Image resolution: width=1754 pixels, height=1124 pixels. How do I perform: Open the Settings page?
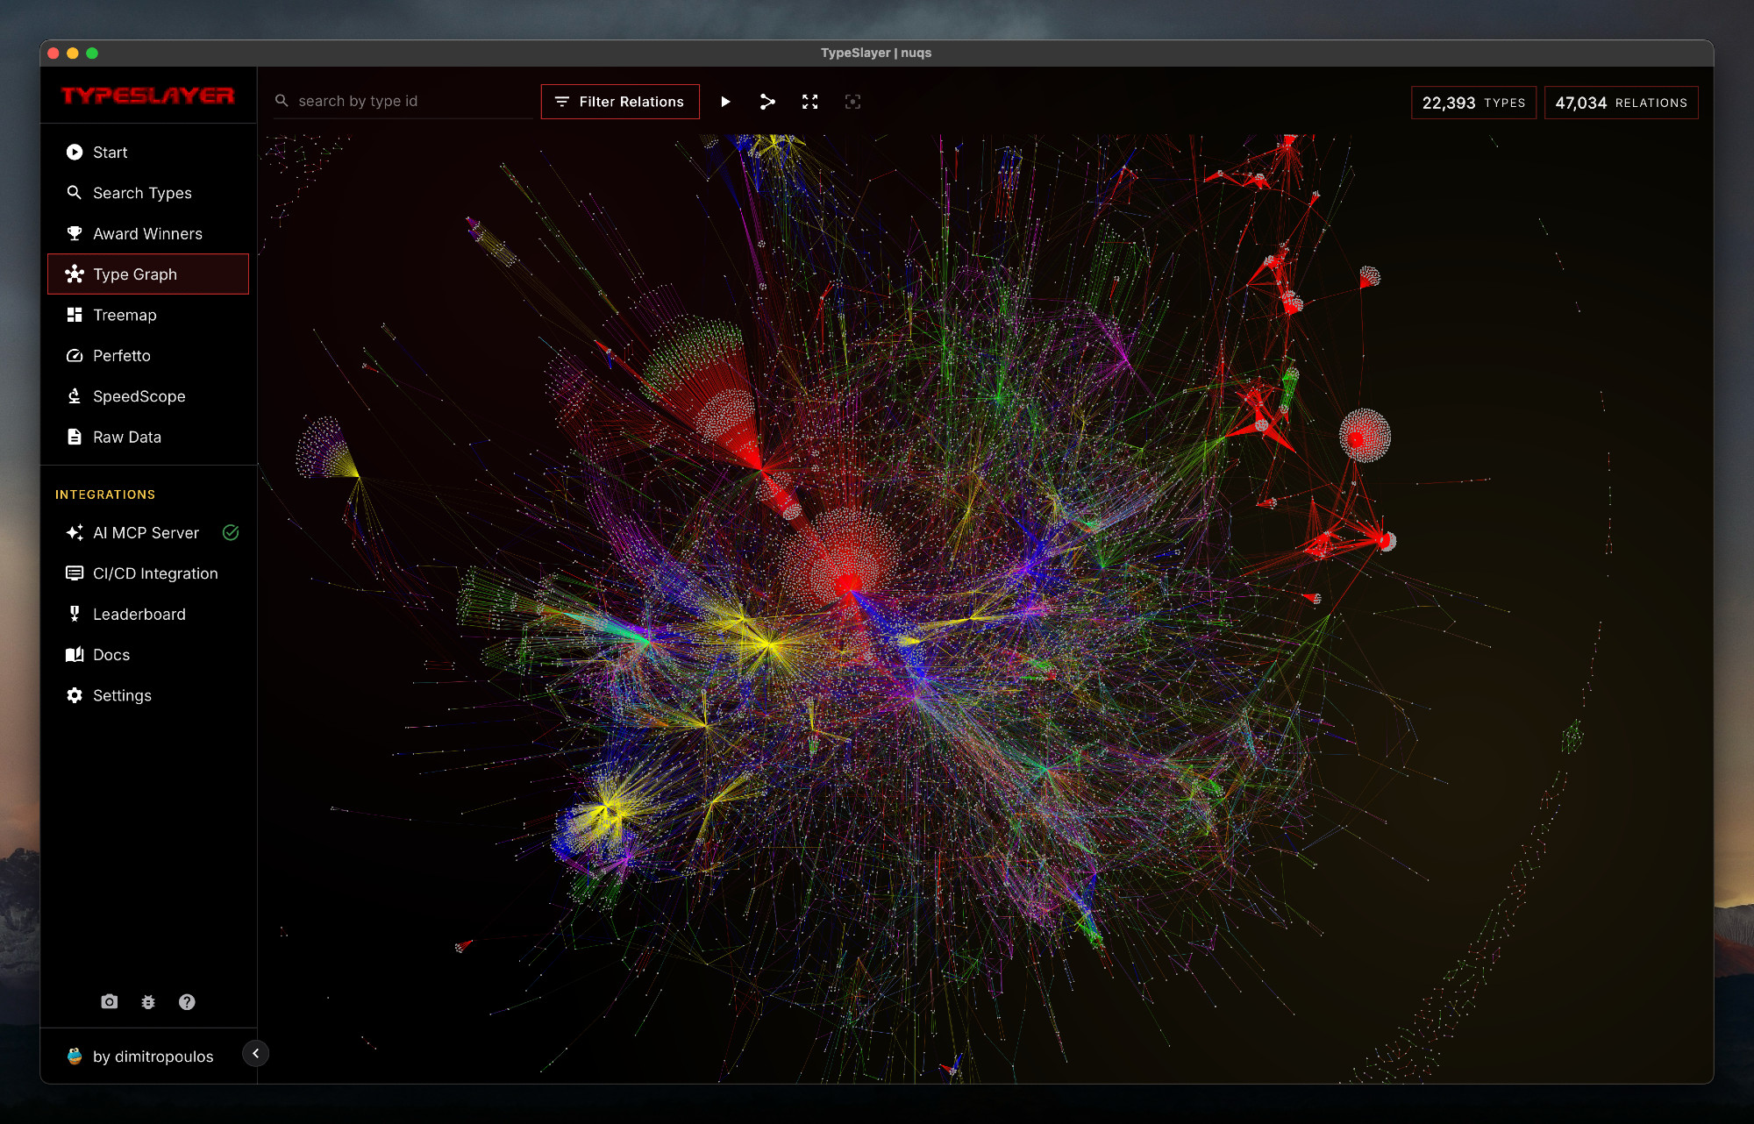(x=122, y=695)
